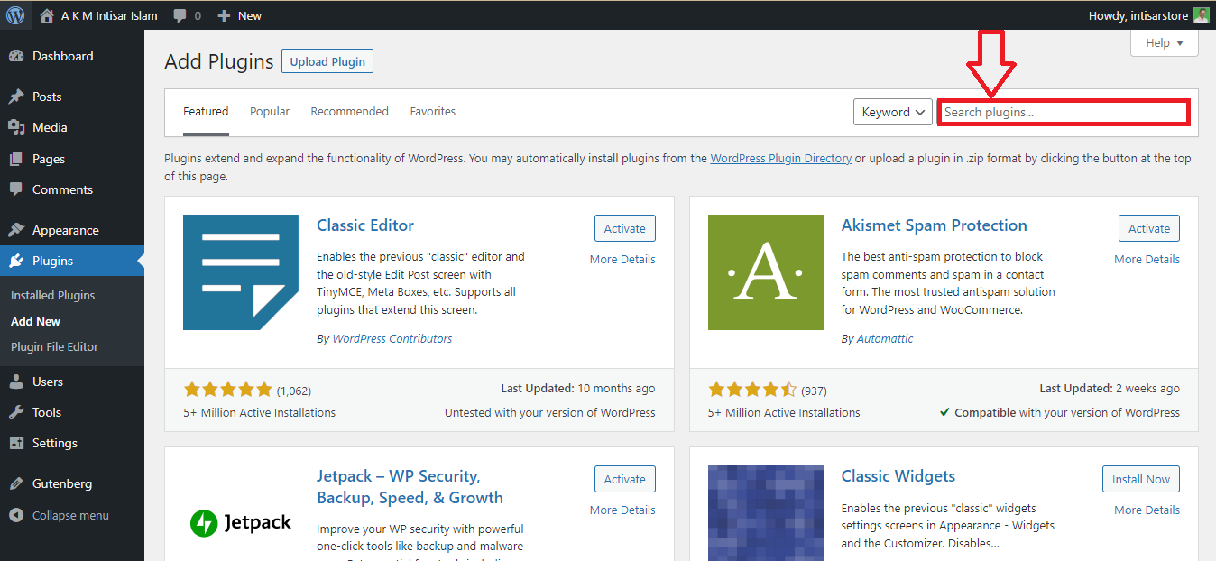This screenshot has height=561, width=1216.
Task: Activate the Akismet Spam Protection plugin
Action: coord(1148,228)
